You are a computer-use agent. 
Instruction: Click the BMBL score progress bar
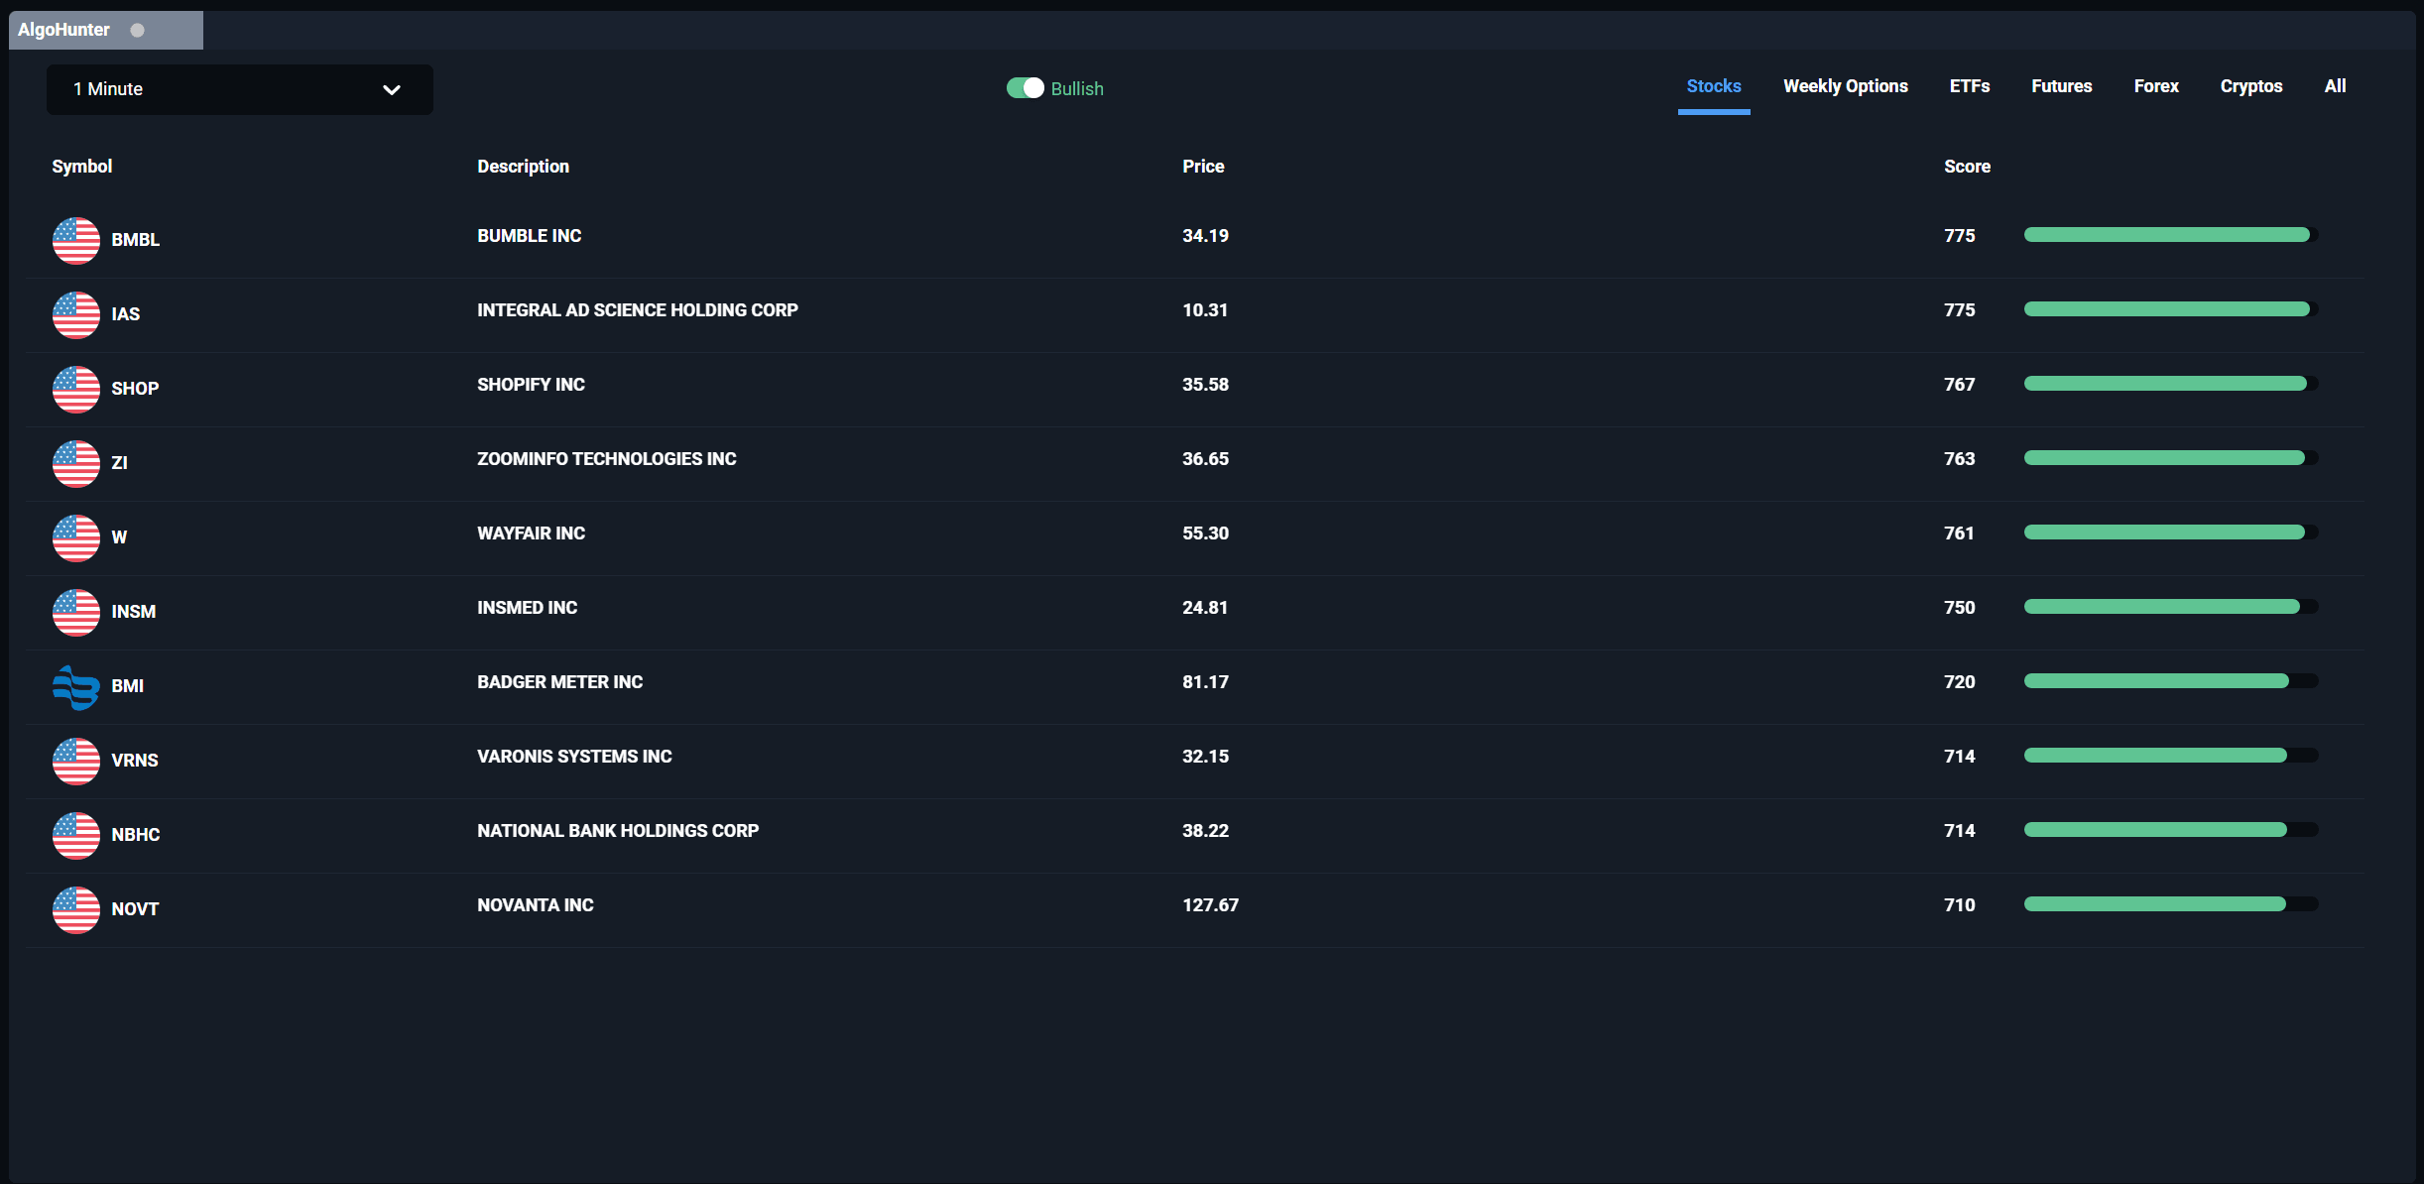(x=2170, y=235)
